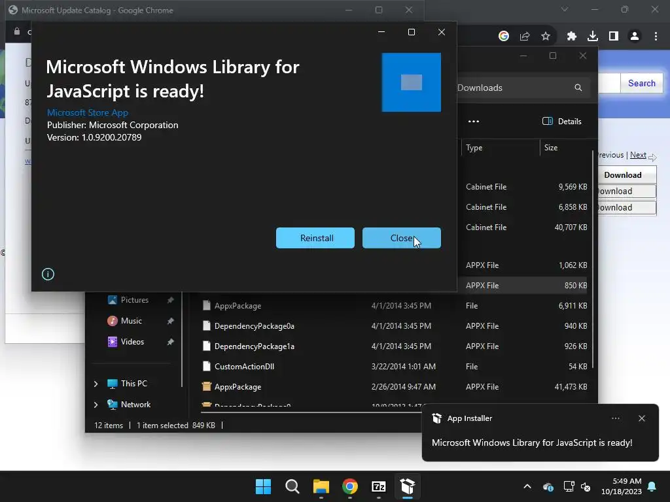Viewport: 670px width, 502px height.
Task: Open the Windows Start menu
Action: pos(263,486)
